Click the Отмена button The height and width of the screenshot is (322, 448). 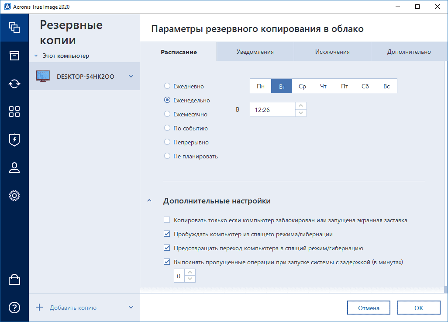(369, 308)
